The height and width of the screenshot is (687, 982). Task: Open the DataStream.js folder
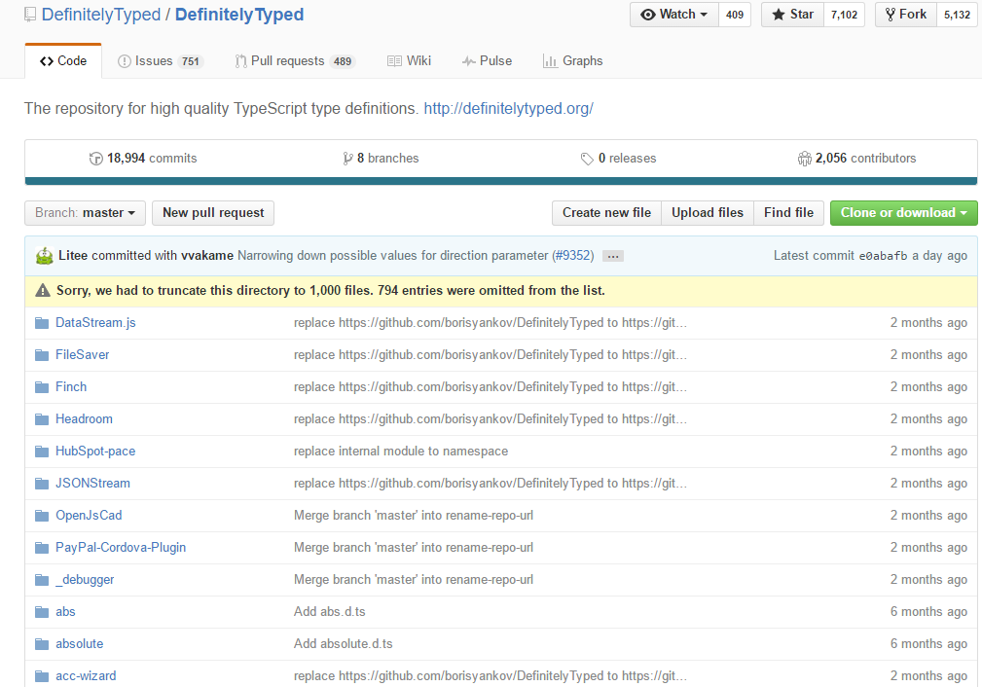95,322
